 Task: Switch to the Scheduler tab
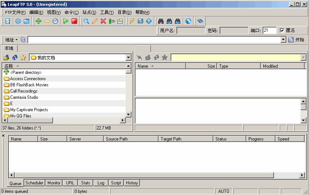click(x=34, y=183)
